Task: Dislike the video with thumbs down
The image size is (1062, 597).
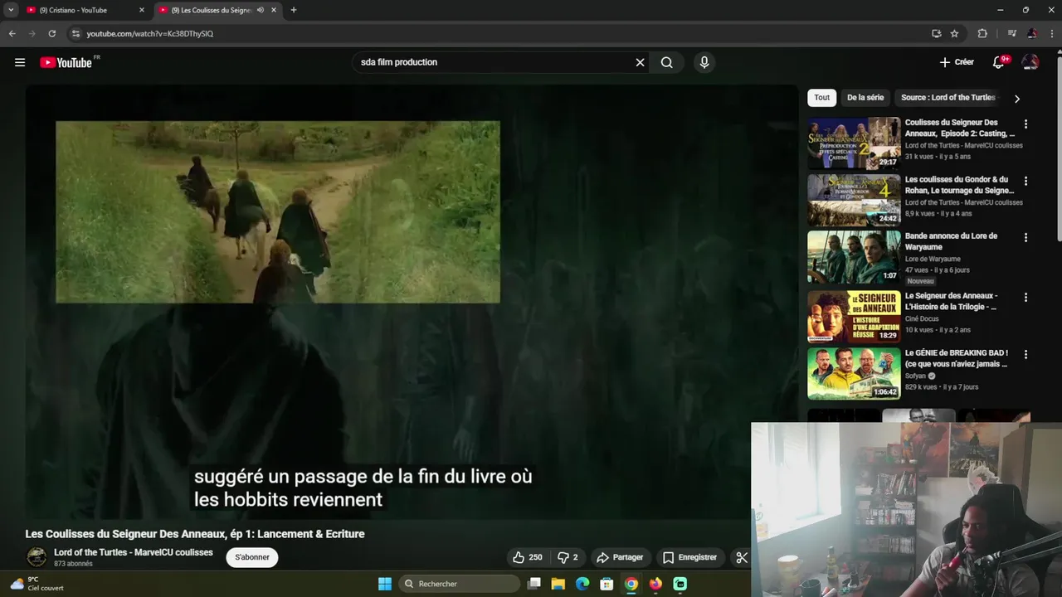Action: click(568, 557)
